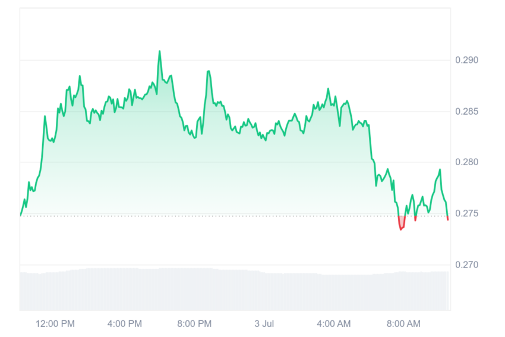Click the highest green peak above 0.290
Viewport: 505px width, 337px height.
click(x=159, y=51)
